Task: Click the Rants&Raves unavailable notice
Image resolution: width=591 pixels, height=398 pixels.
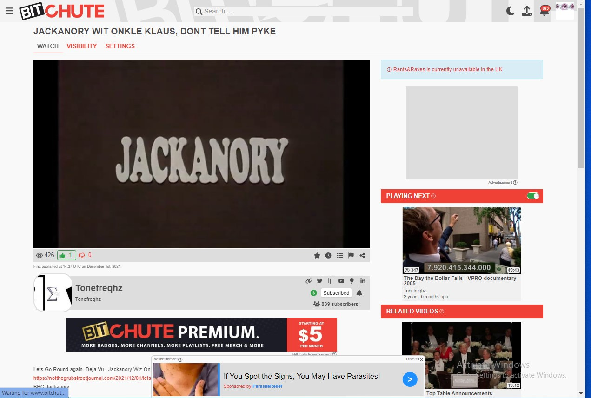Action: [462, 69]
